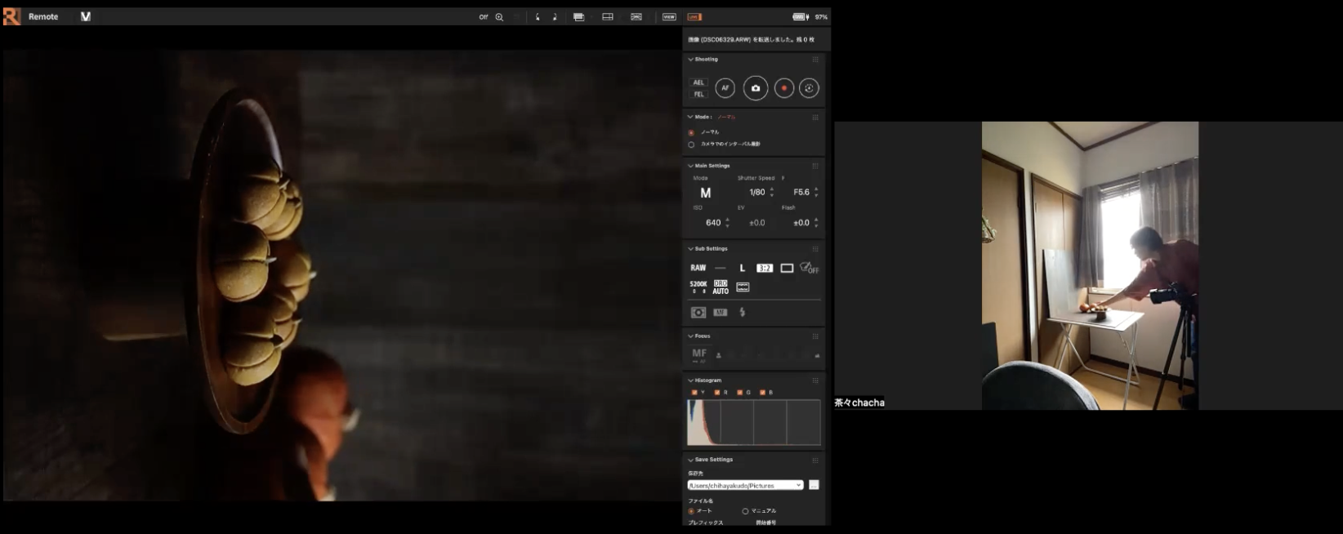Take a photo with the shutter camera button
1343x534 pixels.
click(x=756, y=88)
